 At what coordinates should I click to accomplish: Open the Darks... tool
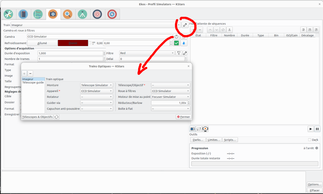198,140
